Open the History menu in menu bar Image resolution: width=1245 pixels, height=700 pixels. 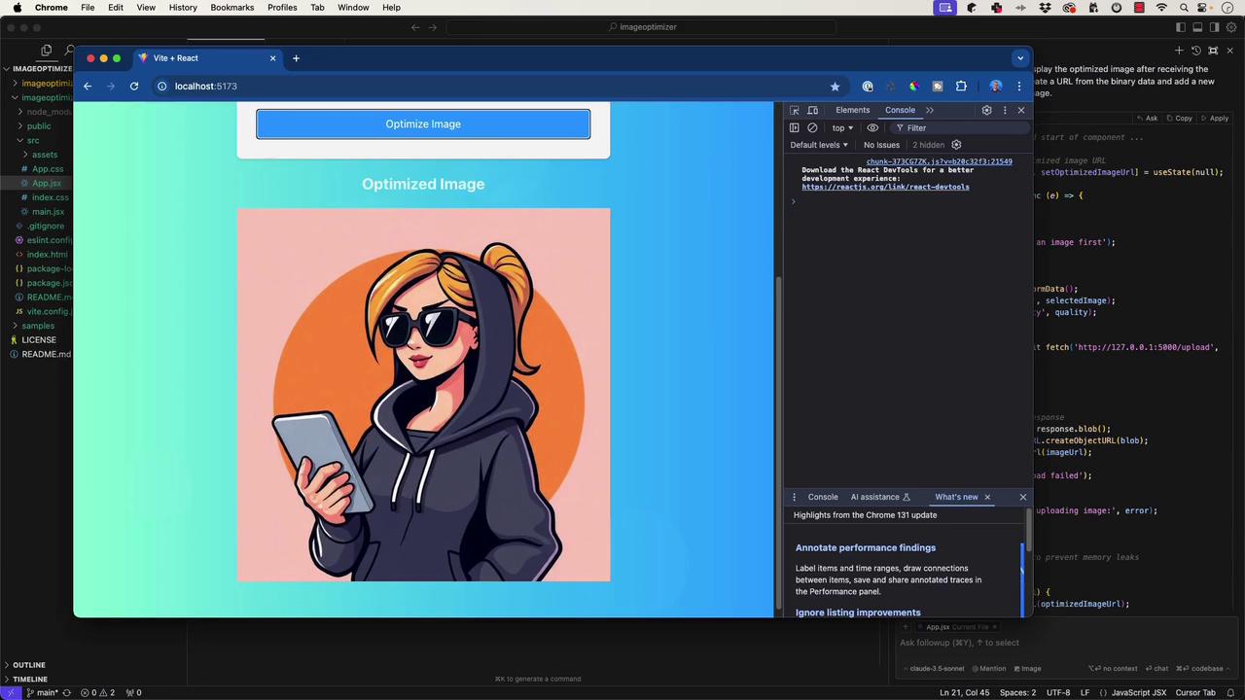(x=183, y=8)
